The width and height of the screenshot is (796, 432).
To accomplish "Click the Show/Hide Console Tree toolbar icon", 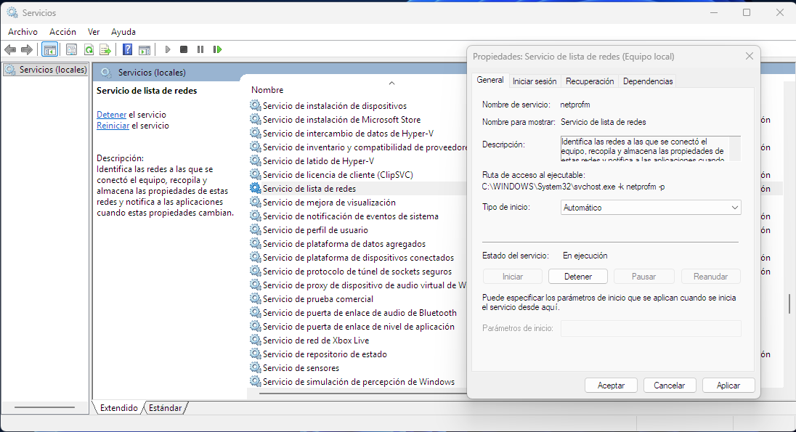I will tap(50, 49).
